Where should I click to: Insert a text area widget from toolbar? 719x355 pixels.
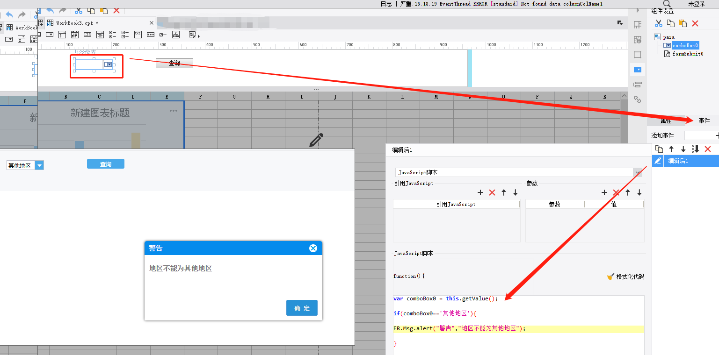(100, 35)
